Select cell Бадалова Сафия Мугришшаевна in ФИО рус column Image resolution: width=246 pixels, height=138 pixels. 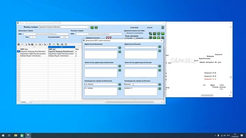61,54
